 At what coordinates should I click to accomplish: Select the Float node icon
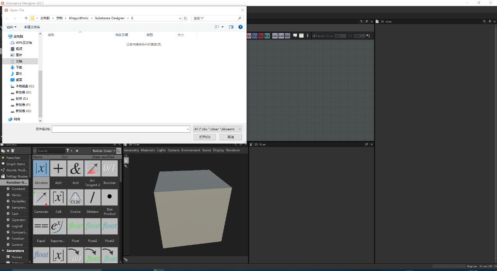click(x=75, y=226)
